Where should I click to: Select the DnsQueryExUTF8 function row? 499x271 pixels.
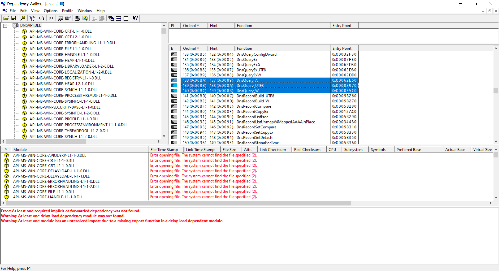(264, 70)
